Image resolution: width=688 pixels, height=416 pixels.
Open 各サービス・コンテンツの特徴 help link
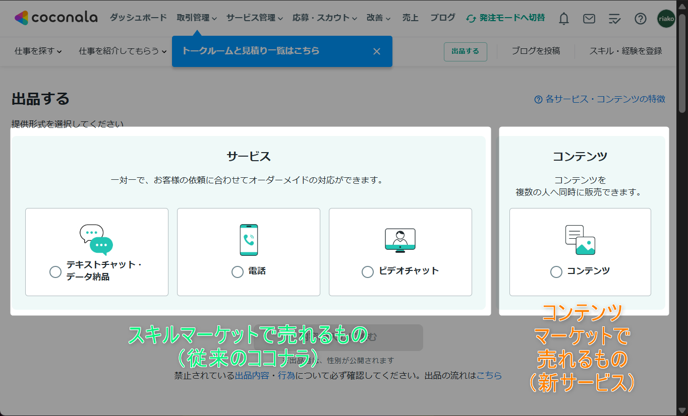[600, 99]
